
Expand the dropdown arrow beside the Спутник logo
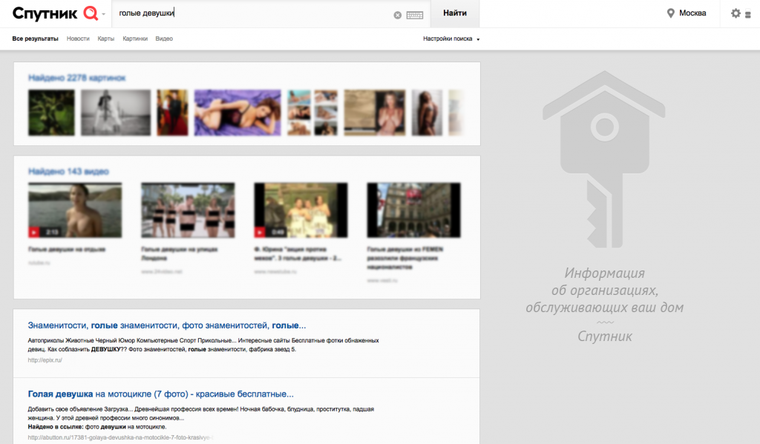104,14
